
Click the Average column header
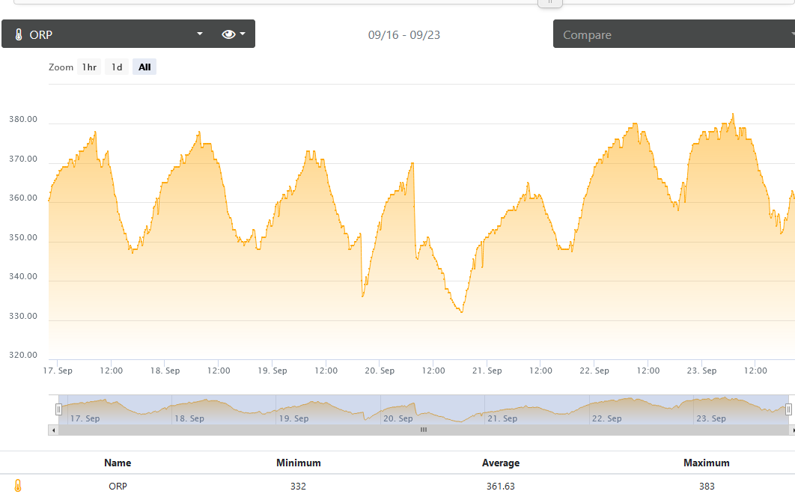point(501,463)
